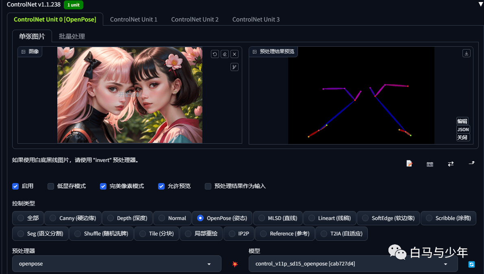Viewport: 484px width, 274px height.
Task: Select the Canny (硬边缘) control type
Action: 73,218
